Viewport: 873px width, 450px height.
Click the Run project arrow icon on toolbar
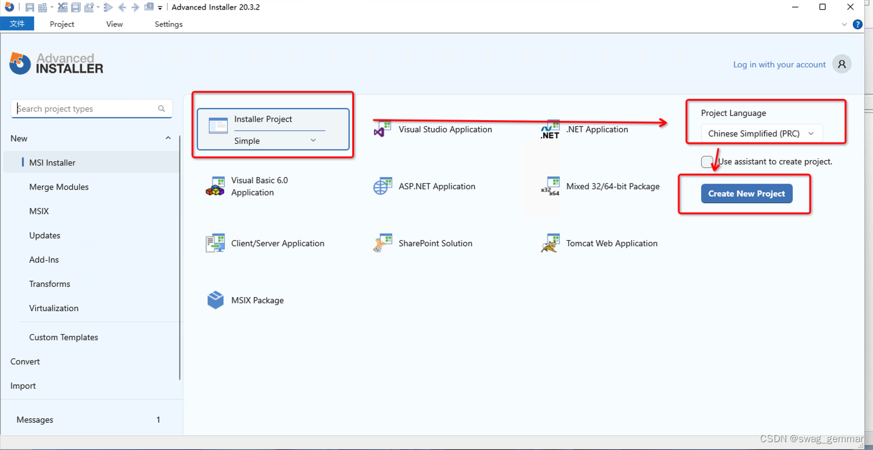(108, 7)
